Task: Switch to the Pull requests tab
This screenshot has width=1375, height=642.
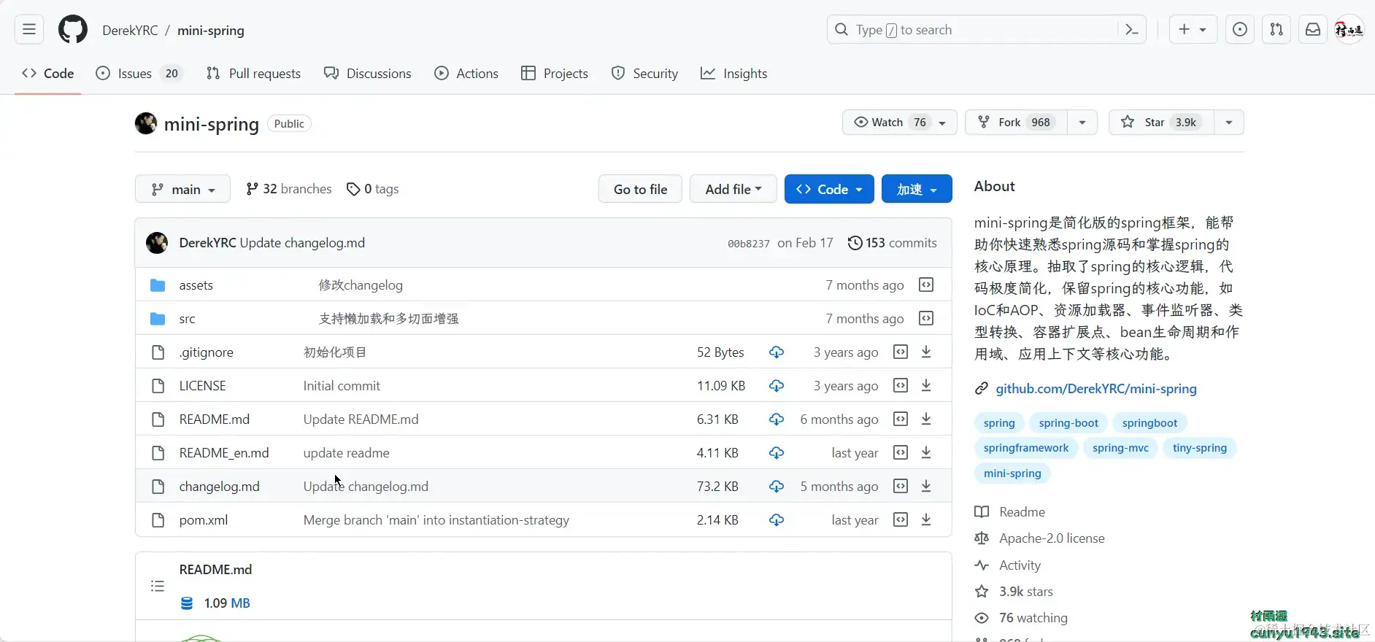Action: pos(253,74)
